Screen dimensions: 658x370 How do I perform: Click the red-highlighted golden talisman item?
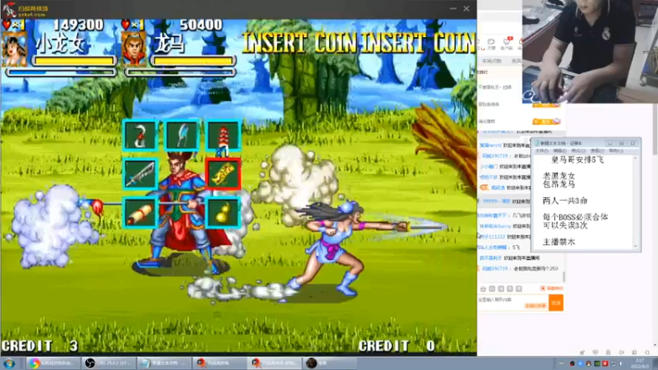223,173
